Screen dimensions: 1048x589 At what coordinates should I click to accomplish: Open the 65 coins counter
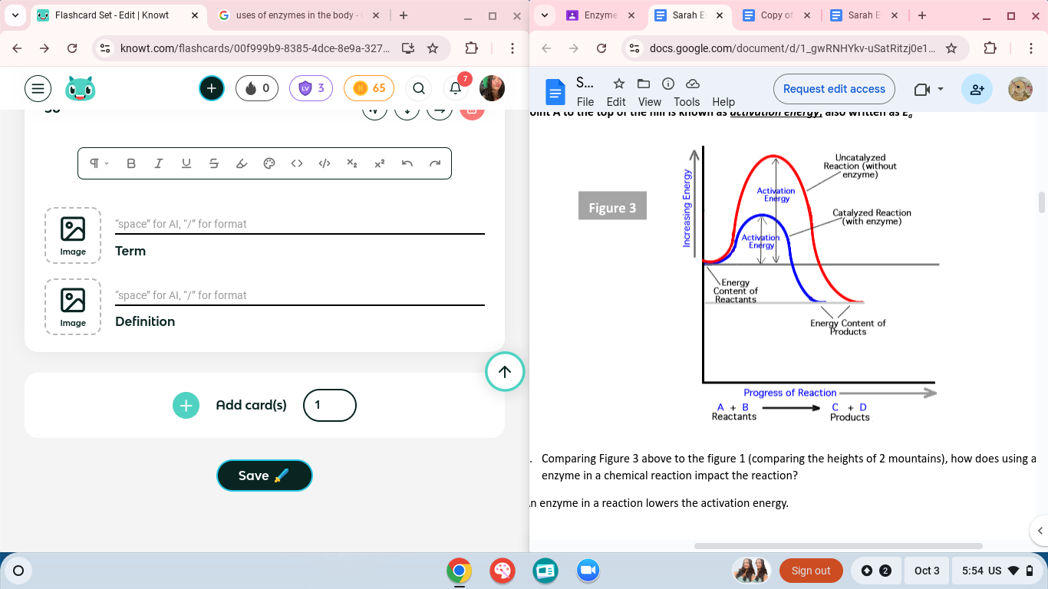[369, 88]
